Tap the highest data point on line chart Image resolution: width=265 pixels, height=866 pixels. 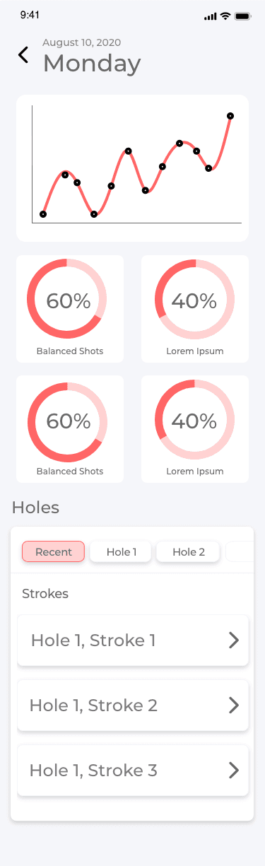[230, 116]
